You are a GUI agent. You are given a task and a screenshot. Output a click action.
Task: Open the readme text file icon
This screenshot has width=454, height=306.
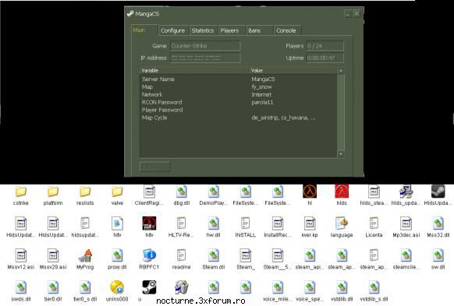point(181,255)
